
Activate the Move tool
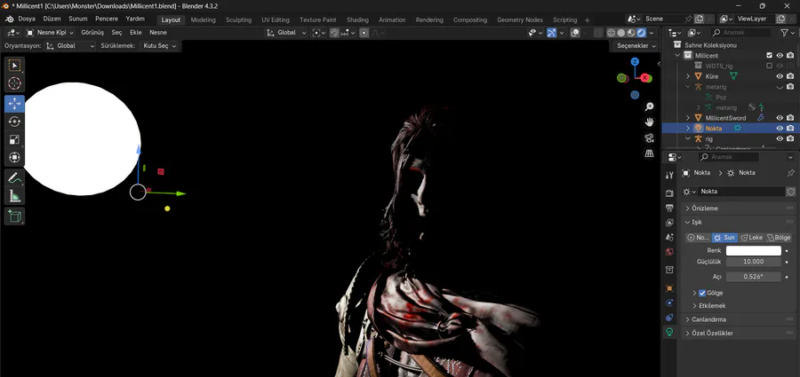(x=15, y=104)
